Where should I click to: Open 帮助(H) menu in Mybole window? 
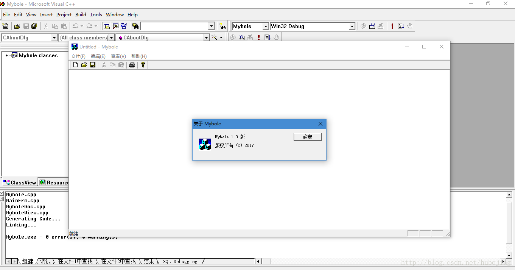pos(139,56)
